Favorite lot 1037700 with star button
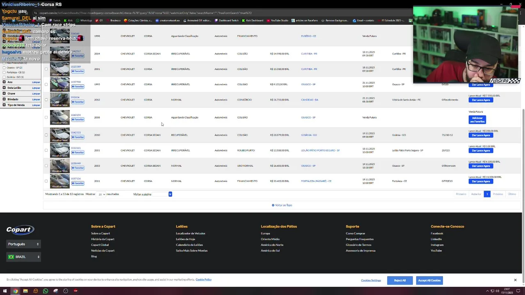 pos(78,86)
